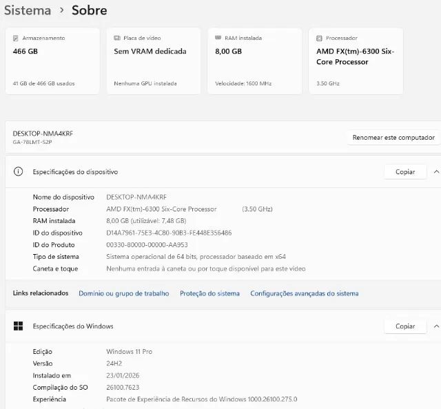Select the DESKTOP-NMA4KRF computer name header

(x=43, y=134)
